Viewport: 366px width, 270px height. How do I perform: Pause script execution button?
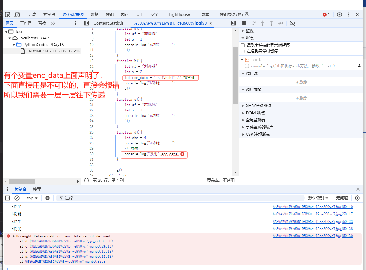[x=244, y=23]
